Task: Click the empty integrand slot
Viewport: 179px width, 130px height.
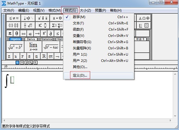Action: 12,80
